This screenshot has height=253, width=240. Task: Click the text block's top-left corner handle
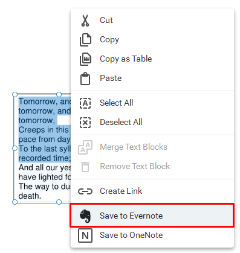[15, 94]
